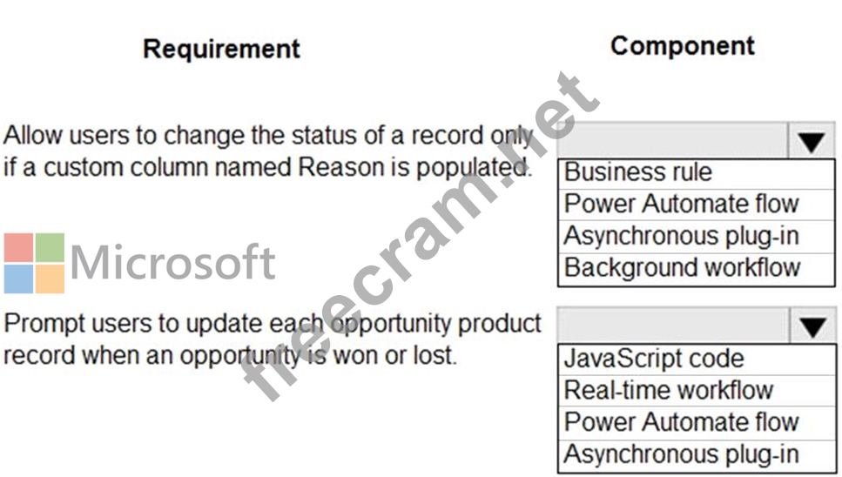Click the Requirement column heading

221,49
